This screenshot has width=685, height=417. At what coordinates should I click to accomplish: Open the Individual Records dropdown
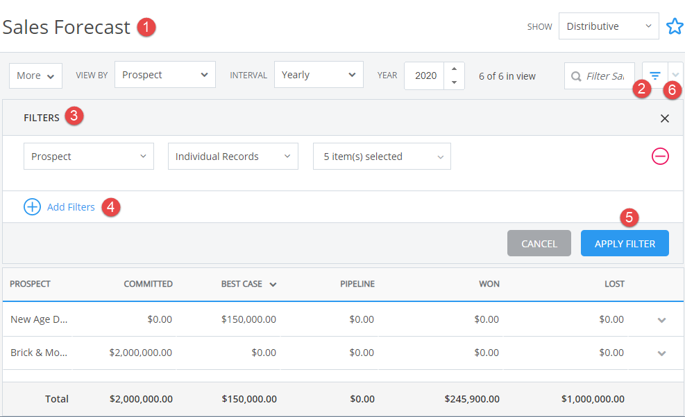point(233,156)
